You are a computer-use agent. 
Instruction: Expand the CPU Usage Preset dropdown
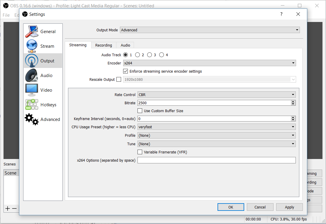tap(216, 127)
